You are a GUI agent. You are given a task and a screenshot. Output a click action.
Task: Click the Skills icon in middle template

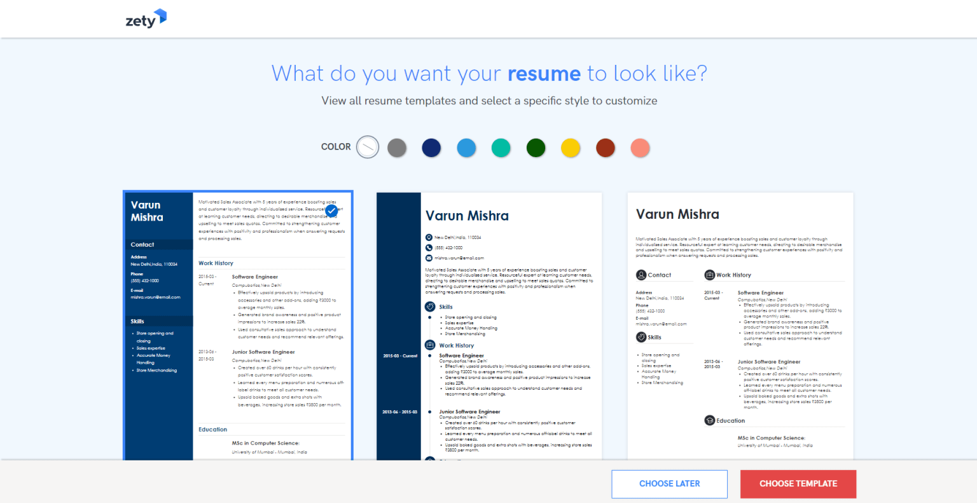click(430, 307)
